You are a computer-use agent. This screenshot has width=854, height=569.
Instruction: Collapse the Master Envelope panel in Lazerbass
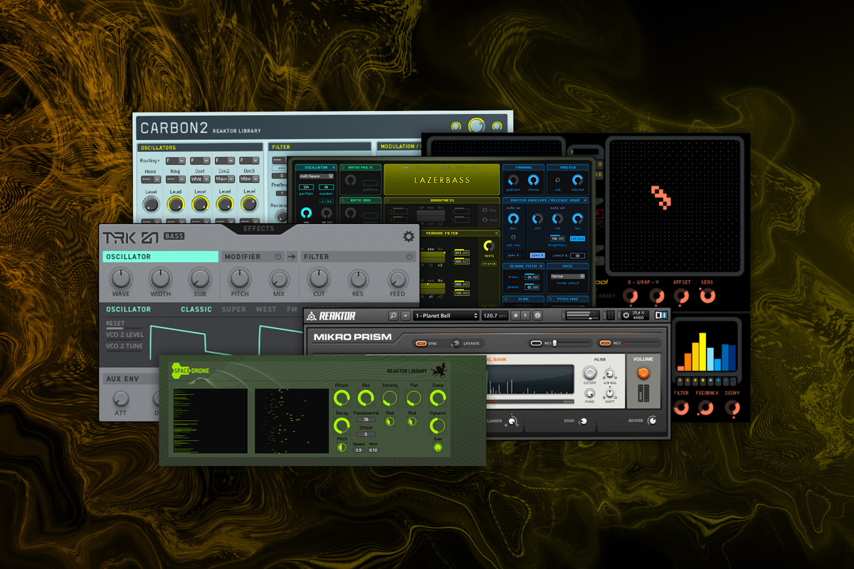585,201
